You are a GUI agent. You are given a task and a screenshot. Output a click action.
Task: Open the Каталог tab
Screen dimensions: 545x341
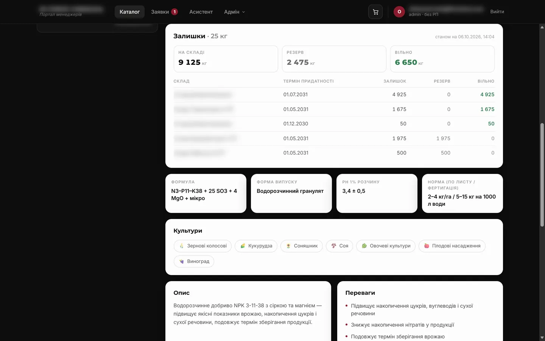pyautogui.click(x=129, y=12)
